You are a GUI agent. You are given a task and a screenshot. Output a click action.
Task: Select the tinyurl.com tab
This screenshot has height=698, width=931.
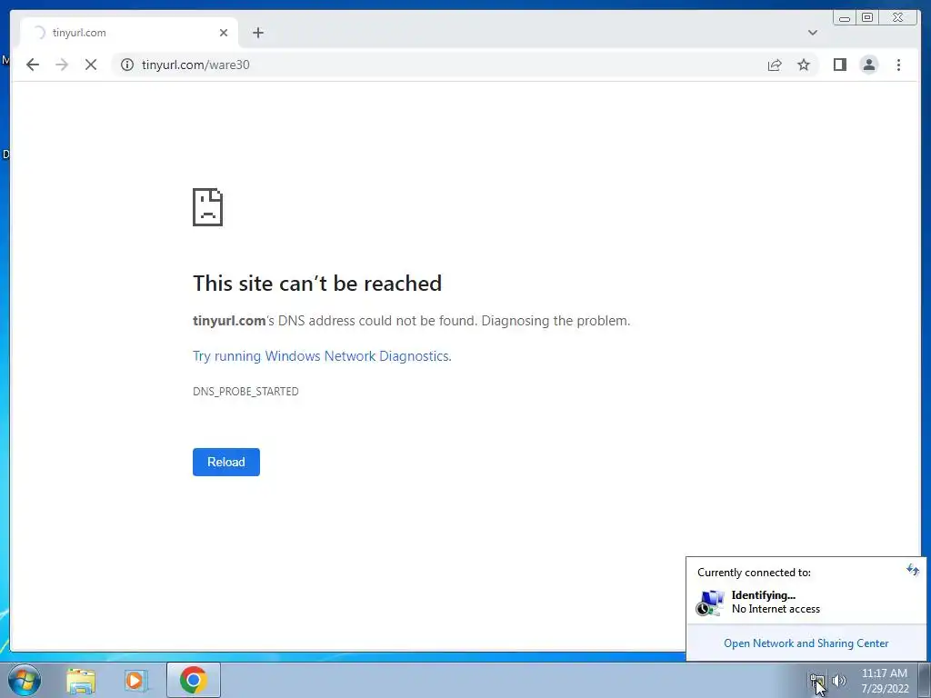[x=129, y=33]
